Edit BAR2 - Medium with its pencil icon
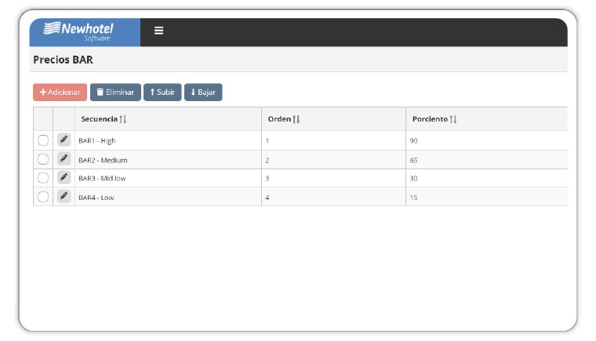 (64, 158)
